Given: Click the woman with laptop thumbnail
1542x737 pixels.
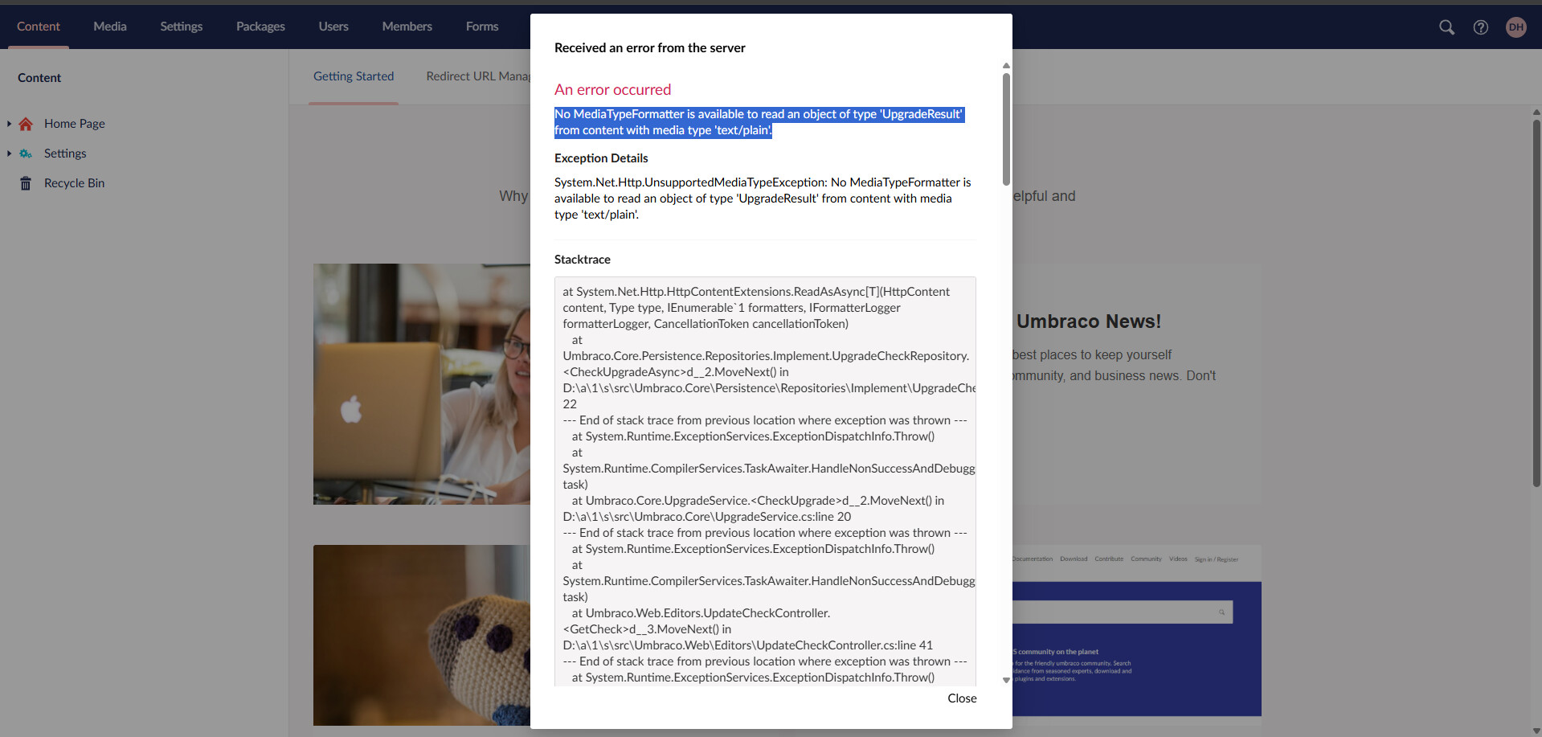Looking at the screenshot, I should coord(422,384).
